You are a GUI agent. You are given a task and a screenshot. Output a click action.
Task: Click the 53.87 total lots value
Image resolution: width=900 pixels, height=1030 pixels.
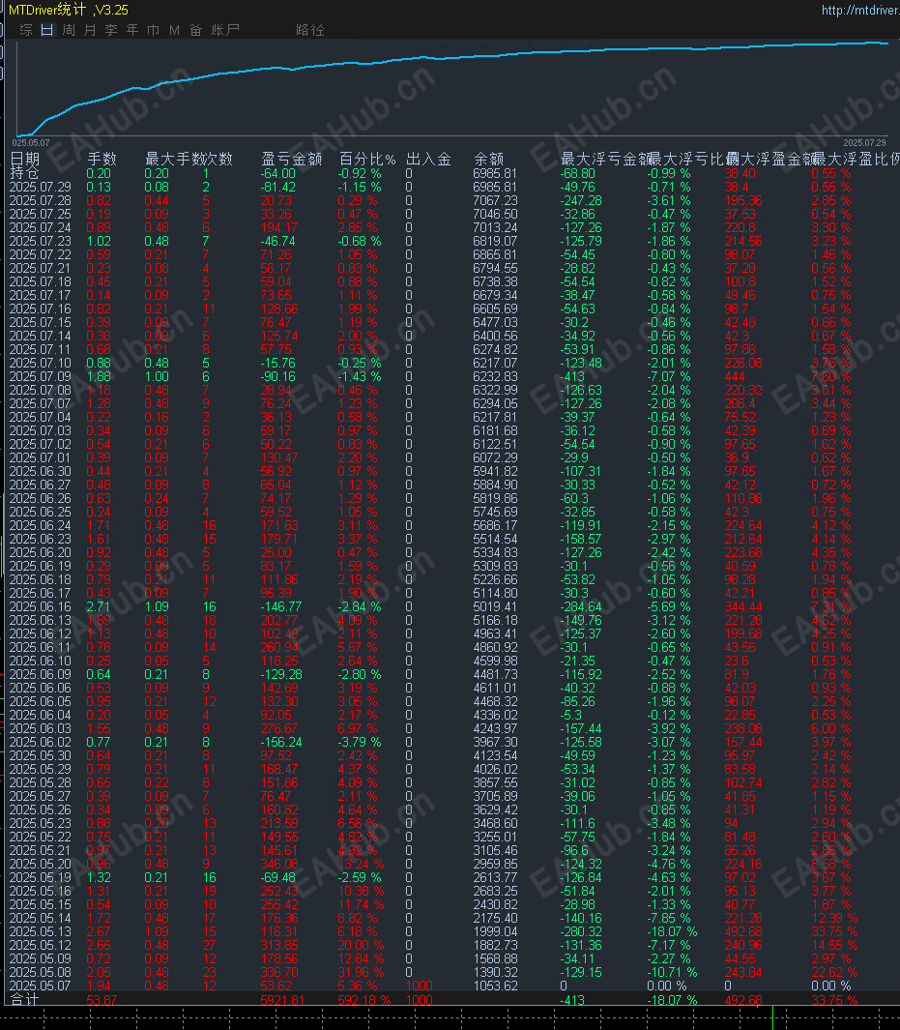pyautogui.click(x=102, y=1000)
